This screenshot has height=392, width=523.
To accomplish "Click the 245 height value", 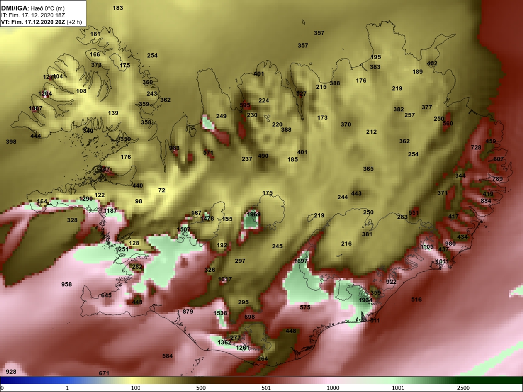I will [x=278, y=246].
